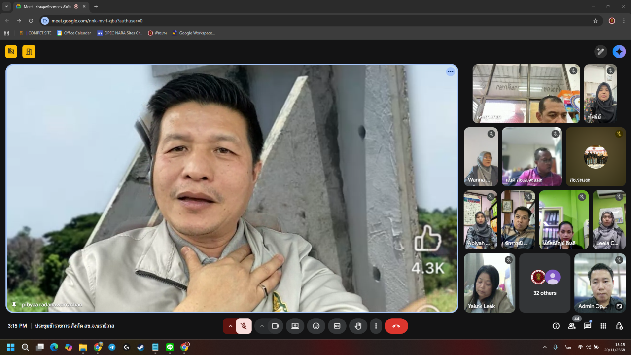Open the in-call chat panel

(588, 326)
